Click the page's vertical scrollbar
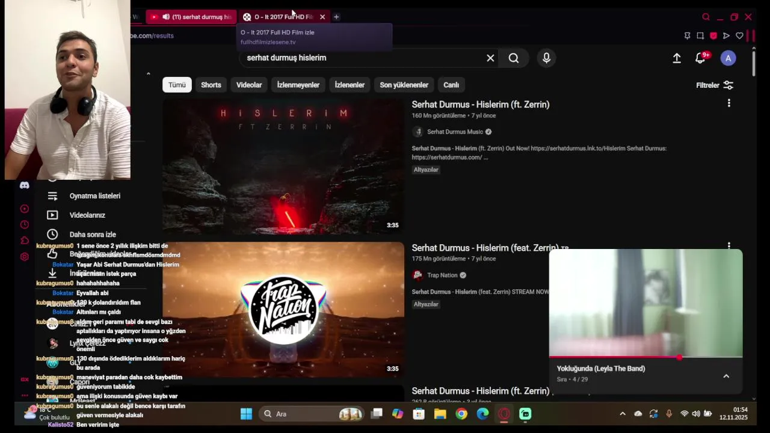Viewport: 770px width, 433px height. 753,63
